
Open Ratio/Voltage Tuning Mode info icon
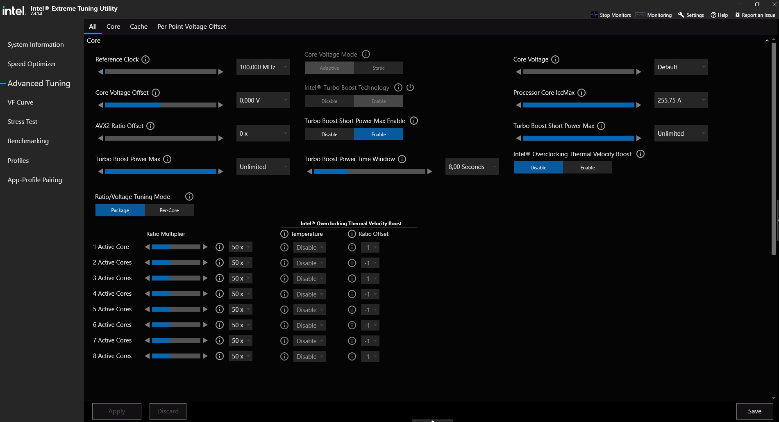click(189, 196)
